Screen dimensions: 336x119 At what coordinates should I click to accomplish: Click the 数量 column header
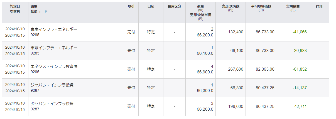coord(200,6)
